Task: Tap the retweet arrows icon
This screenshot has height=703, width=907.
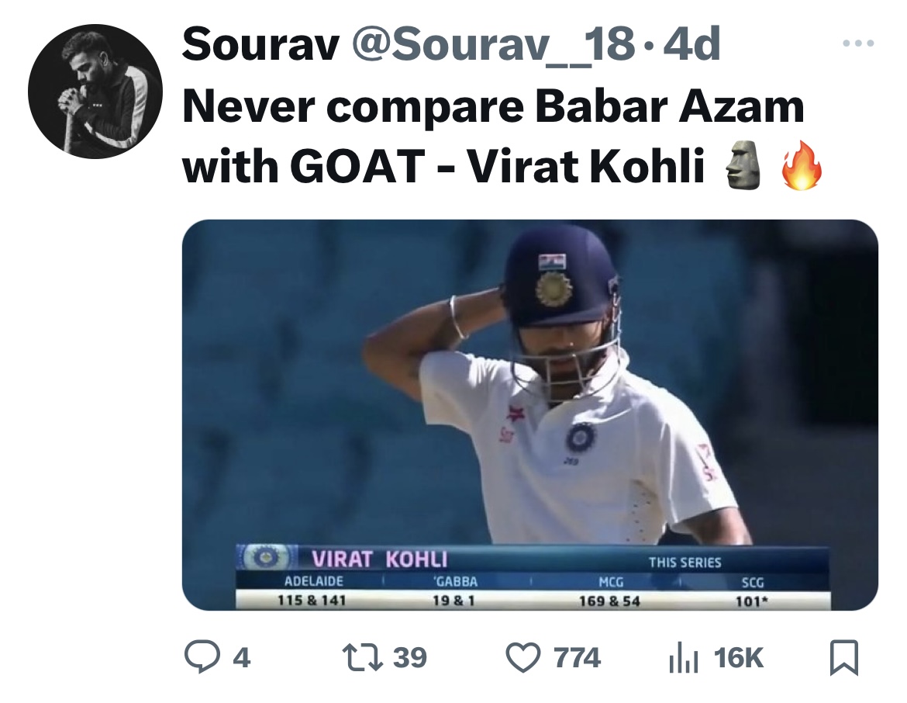Action: [x=360, y=657]
